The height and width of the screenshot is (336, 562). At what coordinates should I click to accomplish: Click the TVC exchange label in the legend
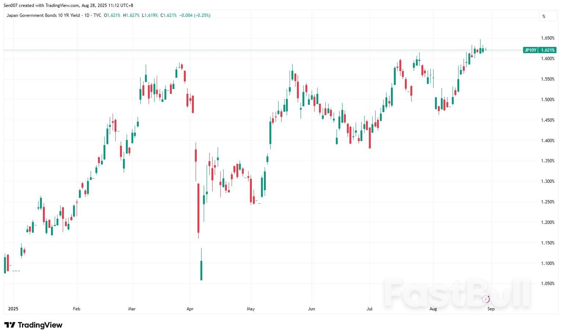coord(97,15)
